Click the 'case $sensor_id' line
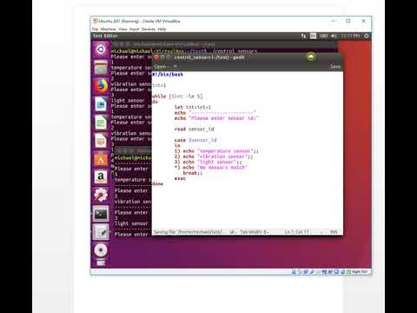The image size is (417, 313). (x=195, y=140)
